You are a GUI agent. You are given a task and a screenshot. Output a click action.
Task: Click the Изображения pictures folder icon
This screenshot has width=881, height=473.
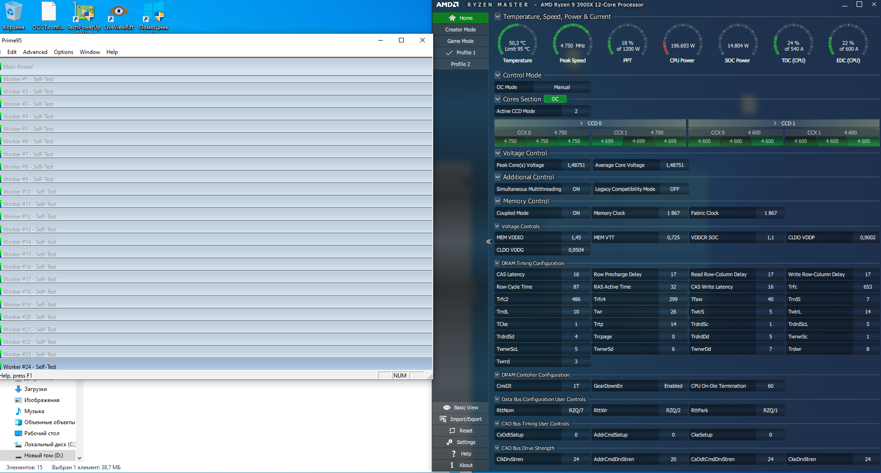click(18, 400)
